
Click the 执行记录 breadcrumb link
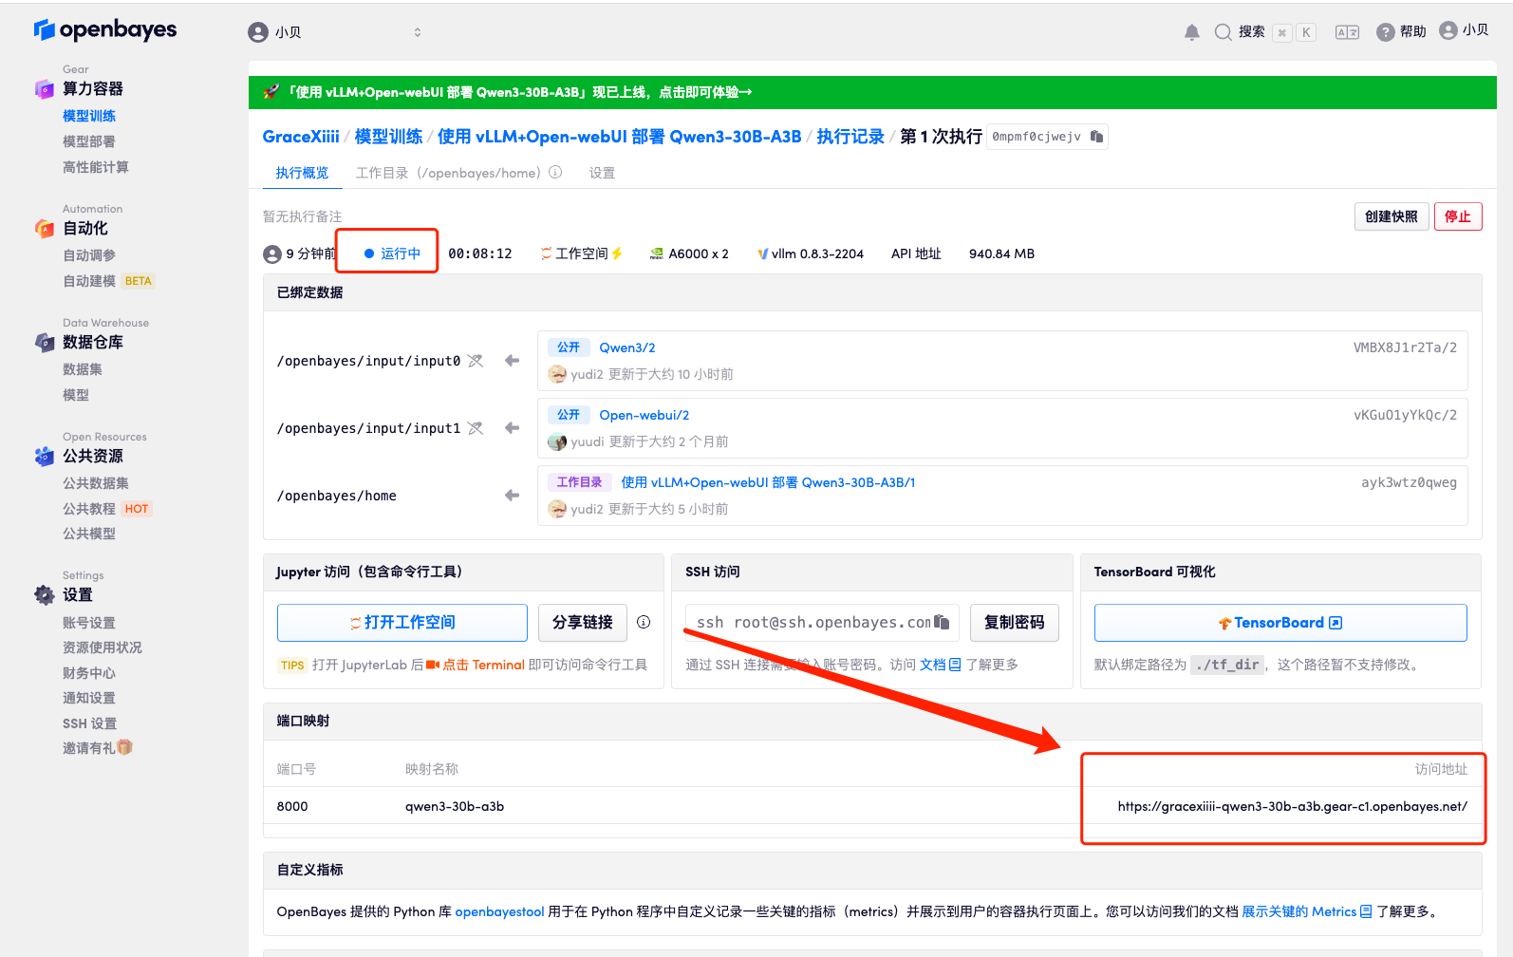[x=850, y=137]
